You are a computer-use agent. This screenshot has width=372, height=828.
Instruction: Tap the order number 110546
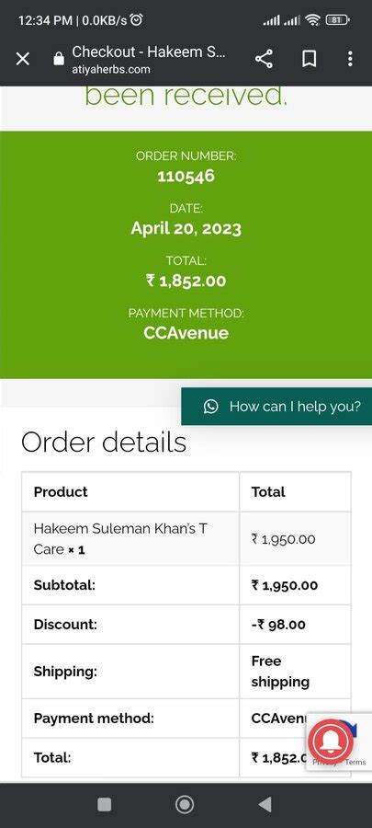point(186,176)
